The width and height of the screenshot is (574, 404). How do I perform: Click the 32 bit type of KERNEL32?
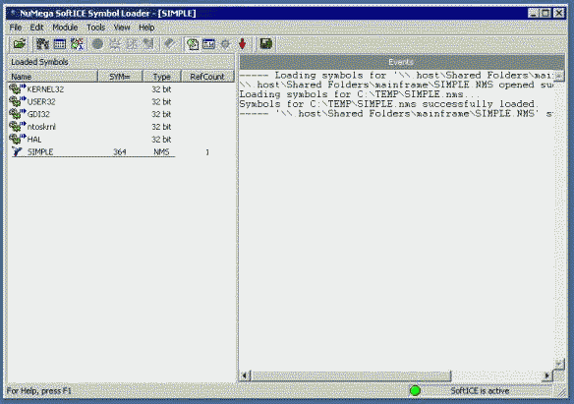pos(161,88)
